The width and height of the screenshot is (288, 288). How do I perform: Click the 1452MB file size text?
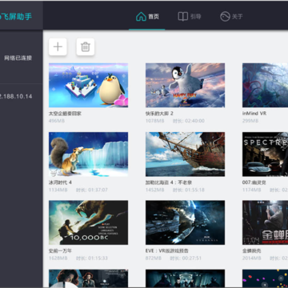tap(154, 190)
